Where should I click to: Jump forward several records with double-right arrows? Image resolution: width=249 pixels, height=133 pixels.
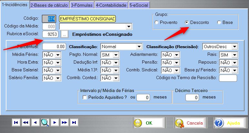(x=65, y=123)
